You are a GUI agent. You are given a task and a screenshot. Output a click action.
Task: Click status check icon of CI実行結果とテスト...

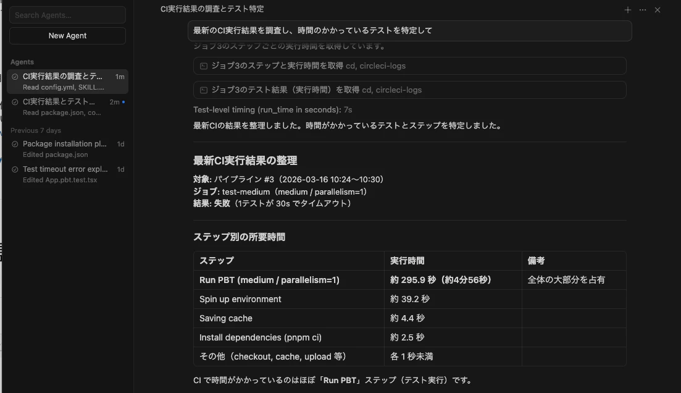[15, 102]
